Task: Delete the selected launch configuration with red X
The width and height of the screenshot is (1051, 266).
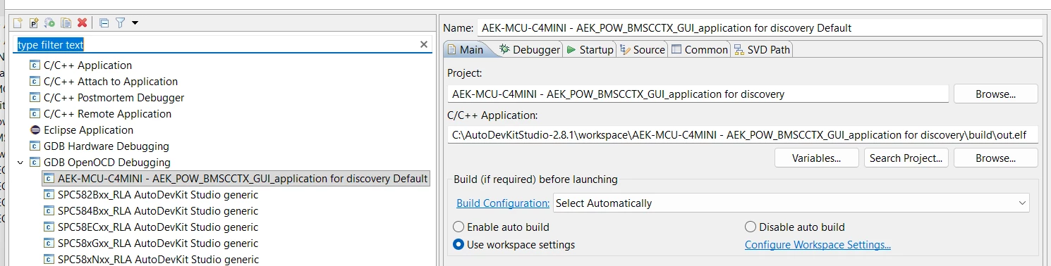Action: pyautogui.click(x=82, y=23)
